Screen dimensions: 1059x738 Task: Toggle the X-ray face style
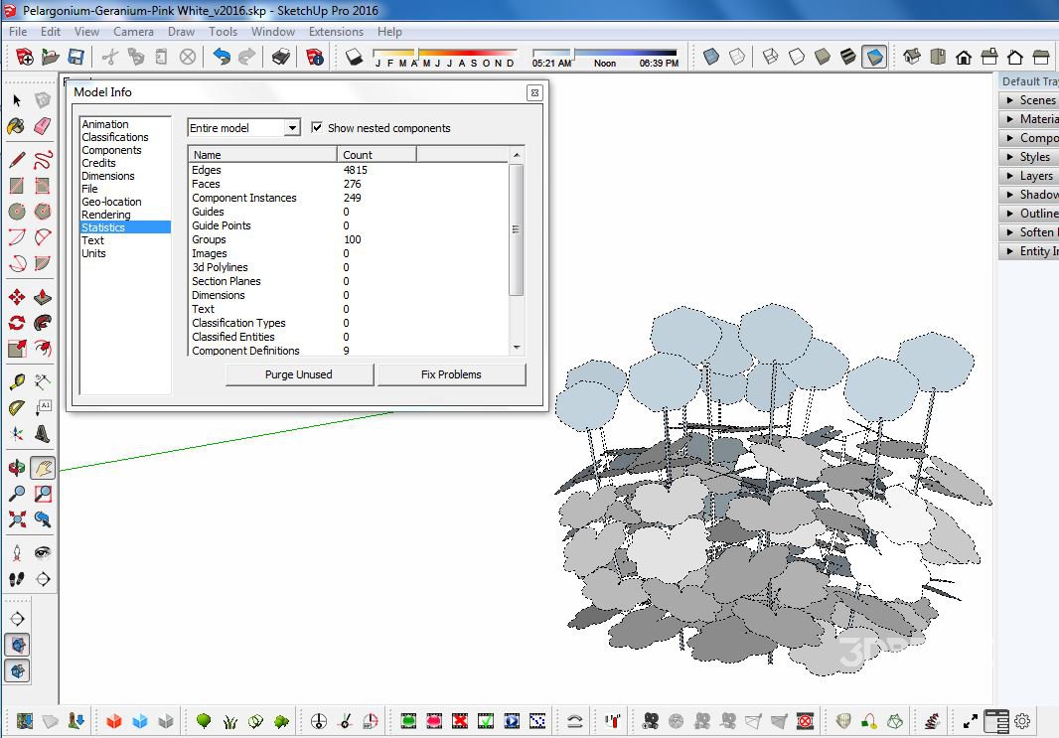point(711,57)
